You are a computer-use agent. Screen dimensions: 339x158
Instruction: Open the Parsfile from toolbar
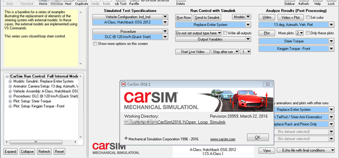coord(134,3)
